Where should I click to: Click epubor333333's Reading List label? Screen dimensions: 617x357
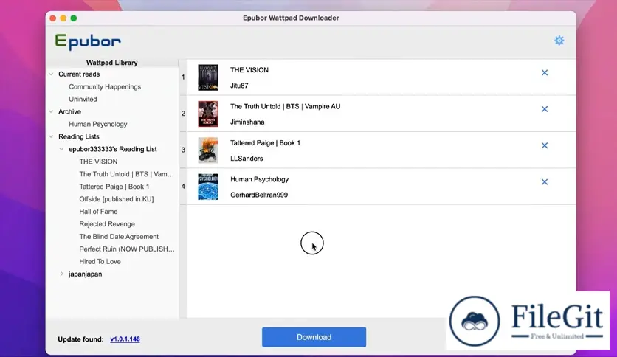coord(112,149)
